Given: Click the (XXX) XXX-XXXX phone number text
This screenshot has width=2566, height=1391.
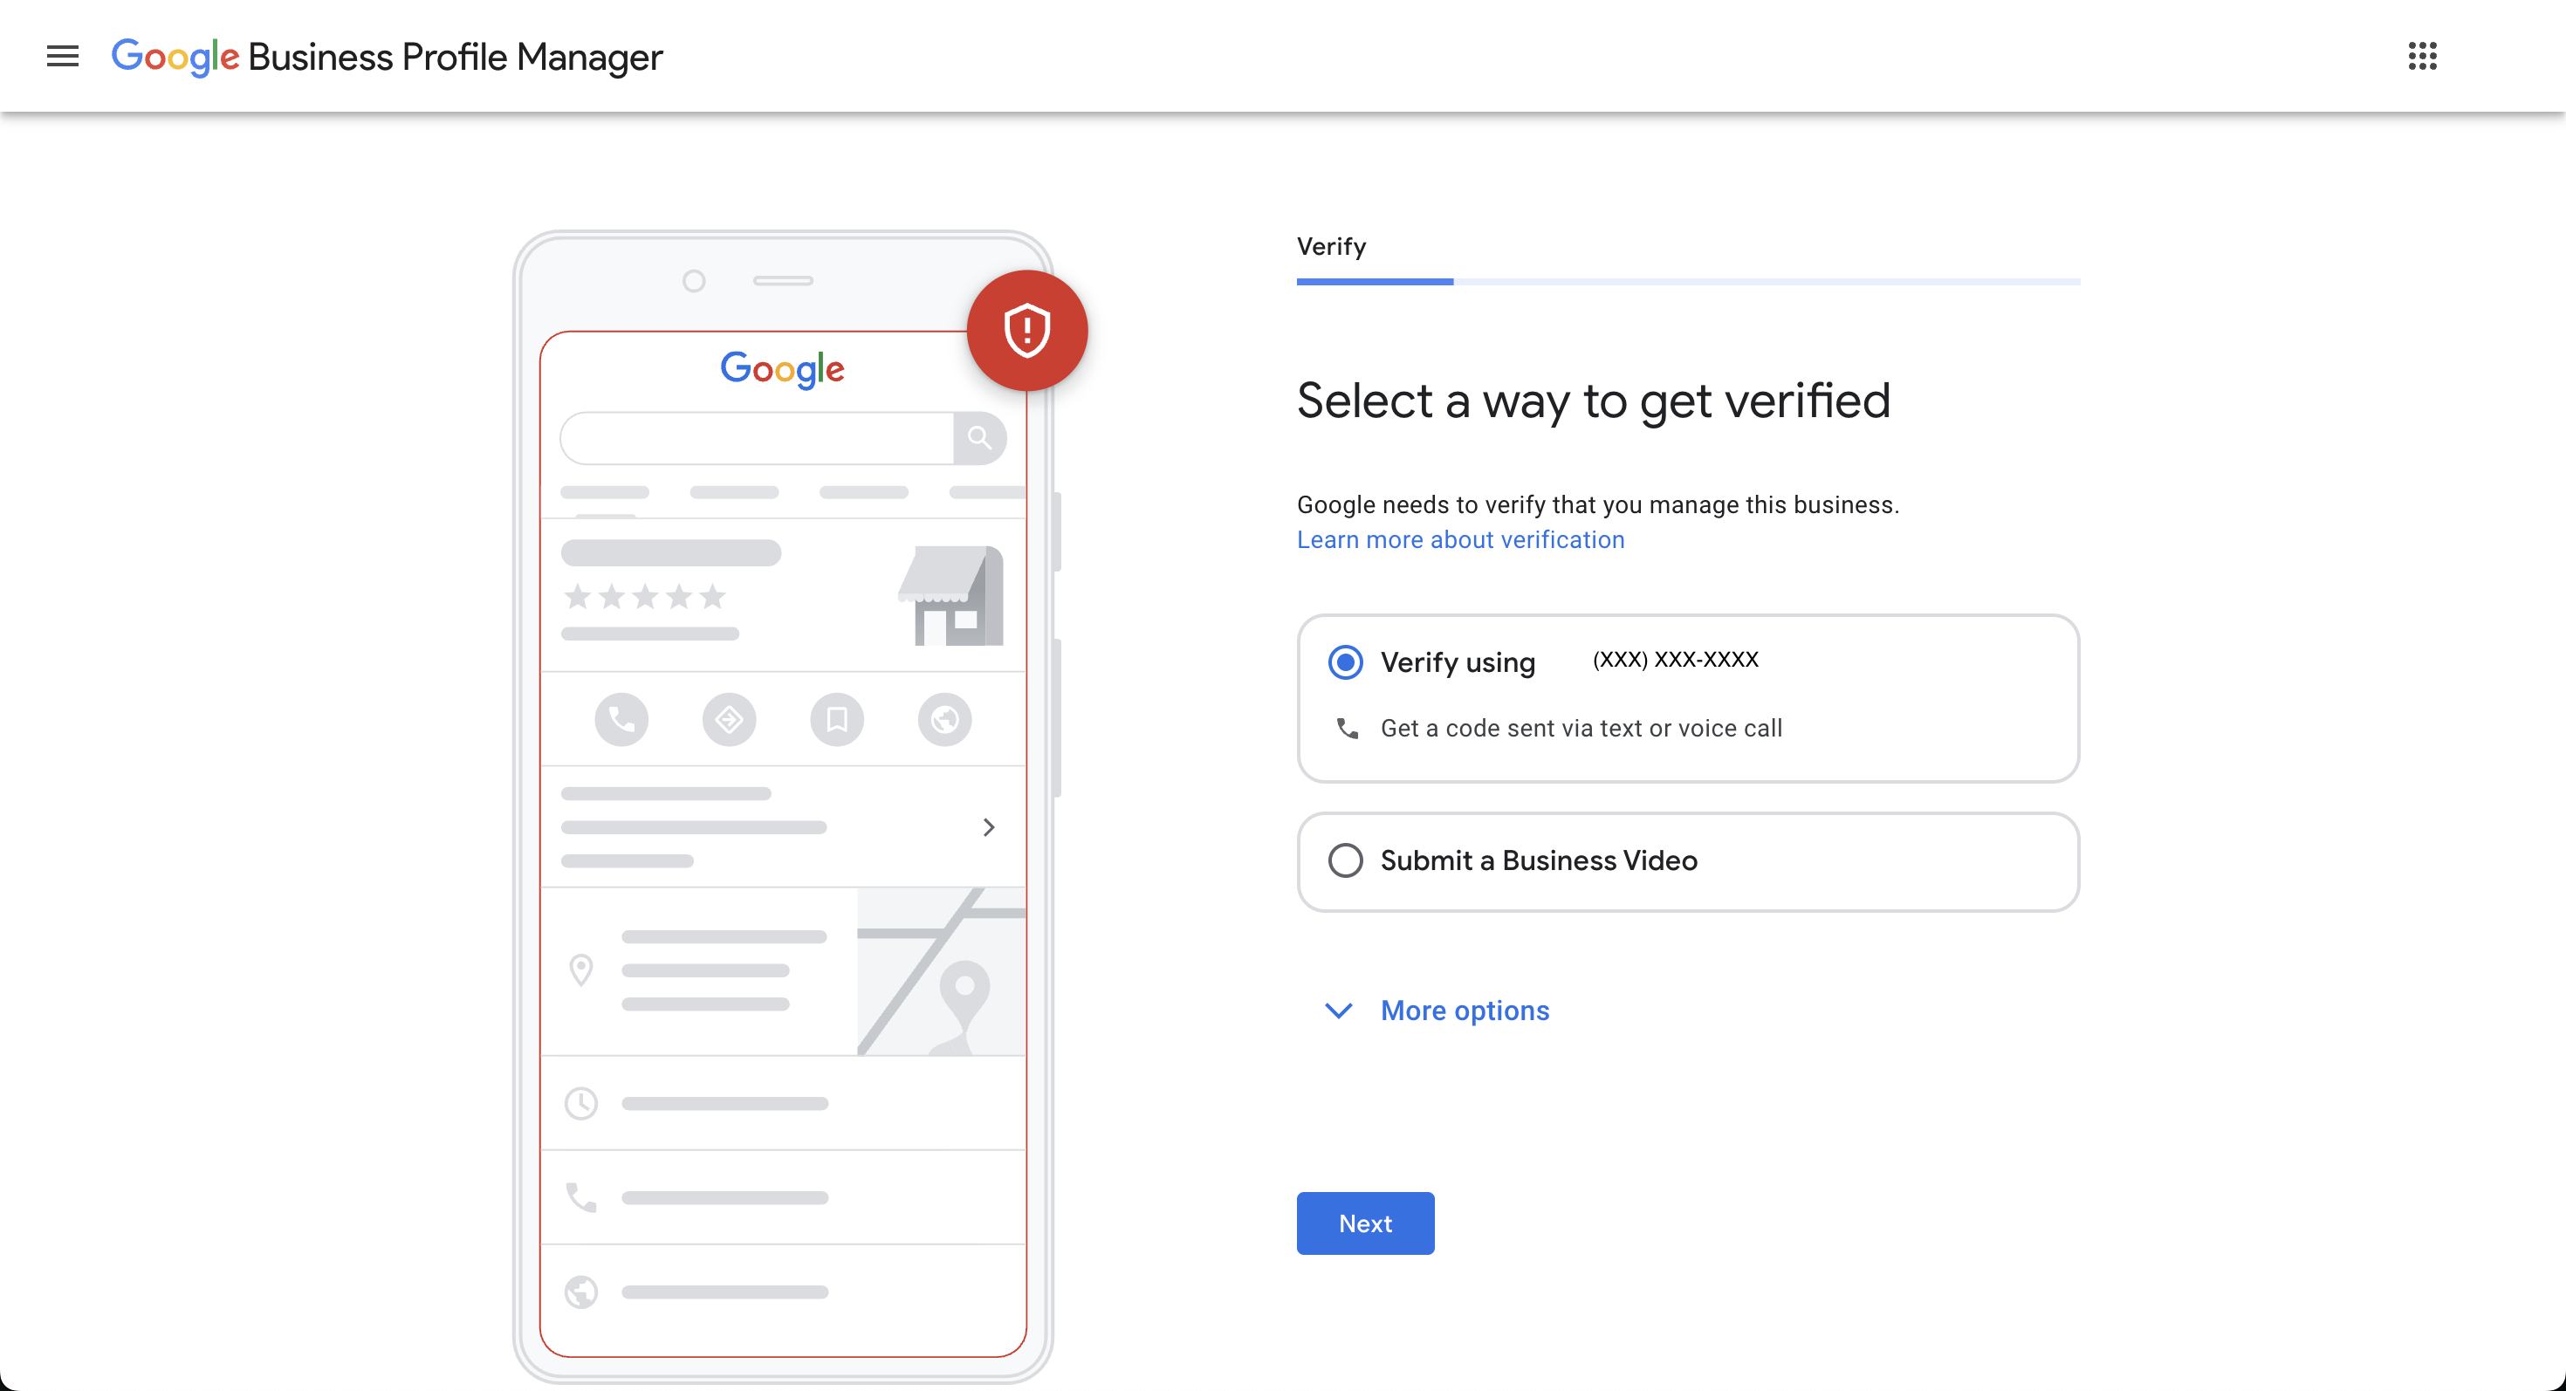Looking at the screenshot, I should click(x=1675, y=659).
